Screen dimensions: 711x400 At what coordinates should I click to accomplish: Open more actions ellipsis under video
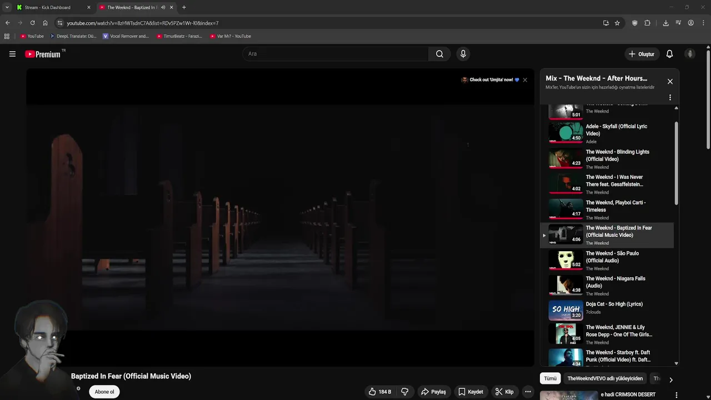(528, 392)
